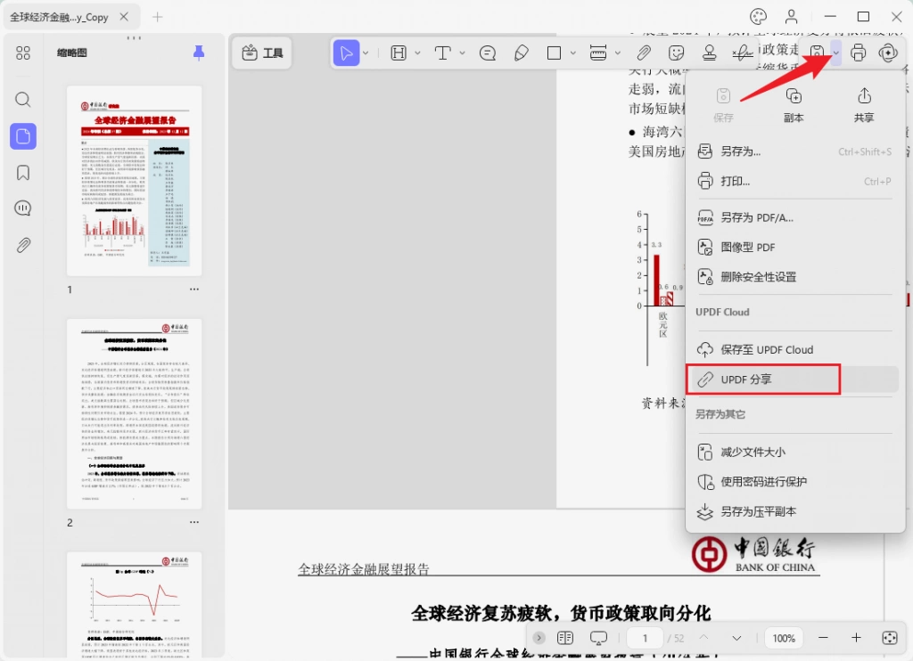This screenshot has height=661, width=913.
Task: Expand the save options dropdown arrow
Action: pos(835,53)
